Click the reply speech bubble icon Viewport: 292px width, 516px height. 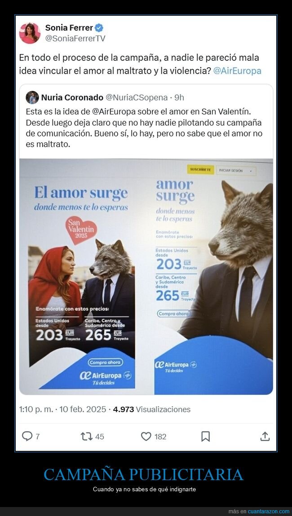click(27, 436)
